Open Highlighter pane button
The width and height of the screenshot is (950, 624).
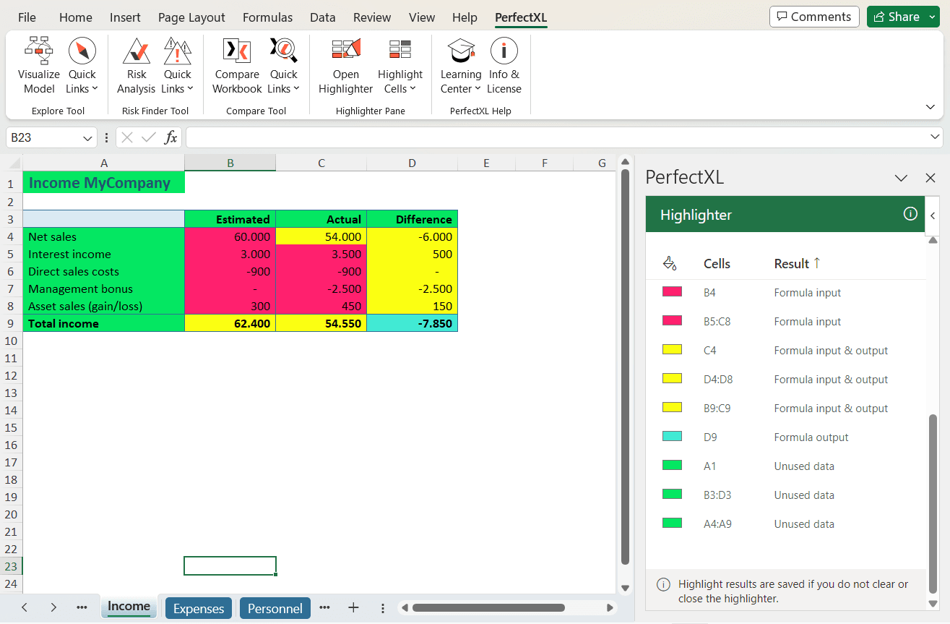345,67
